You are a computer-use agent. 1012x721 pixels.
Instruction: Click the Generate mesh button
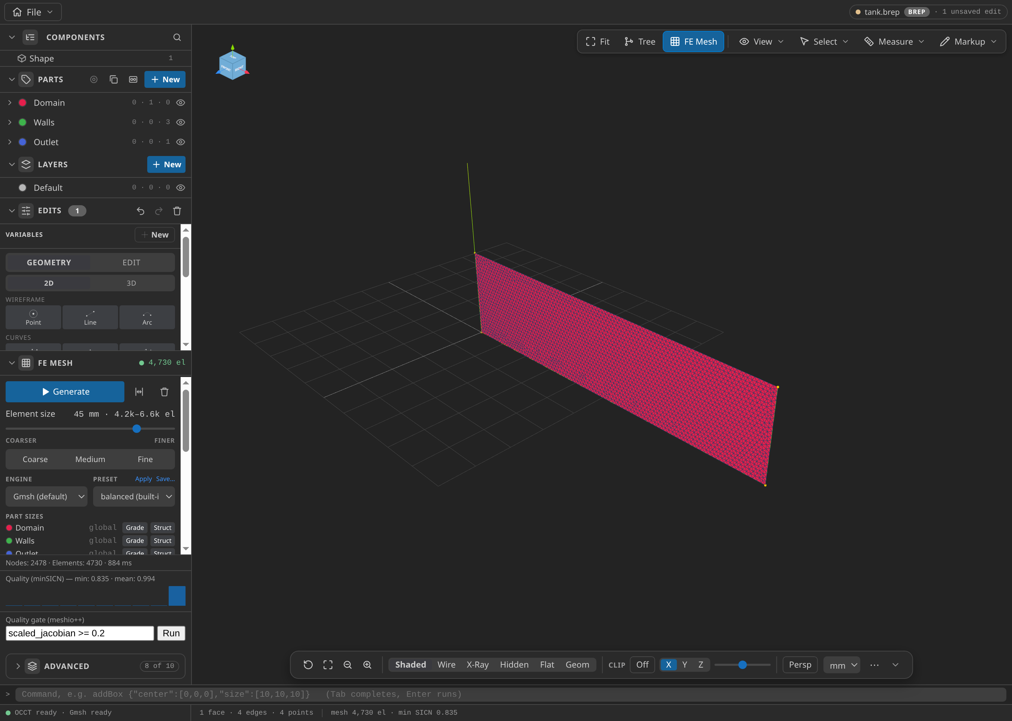pyautogui.click(x=65, y=391)
